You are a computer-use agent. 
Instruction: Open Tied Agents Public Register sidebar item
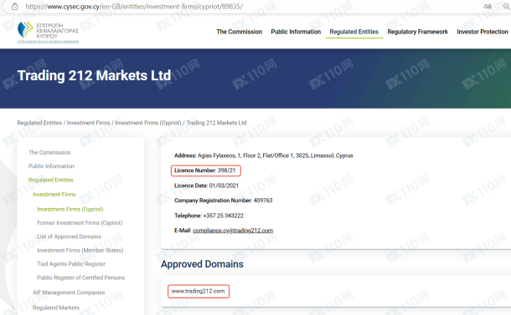tap(71, 264)
